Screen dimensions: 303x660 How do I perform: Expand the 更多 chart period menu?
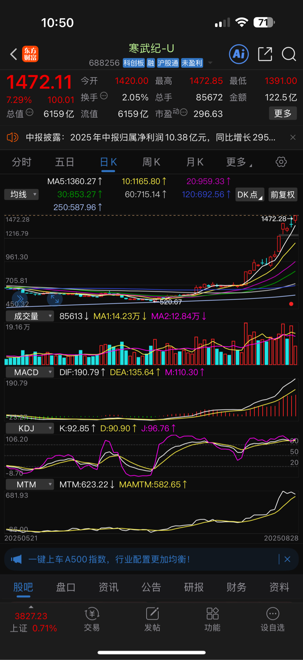point(239,162)
